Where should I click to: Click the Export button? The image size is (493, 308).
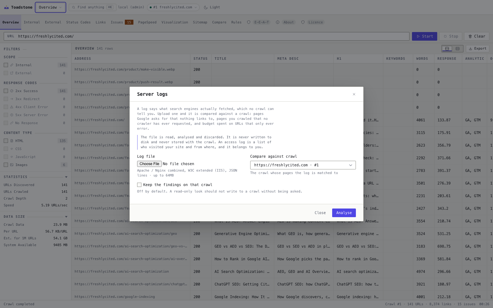[x=478, y=49]
